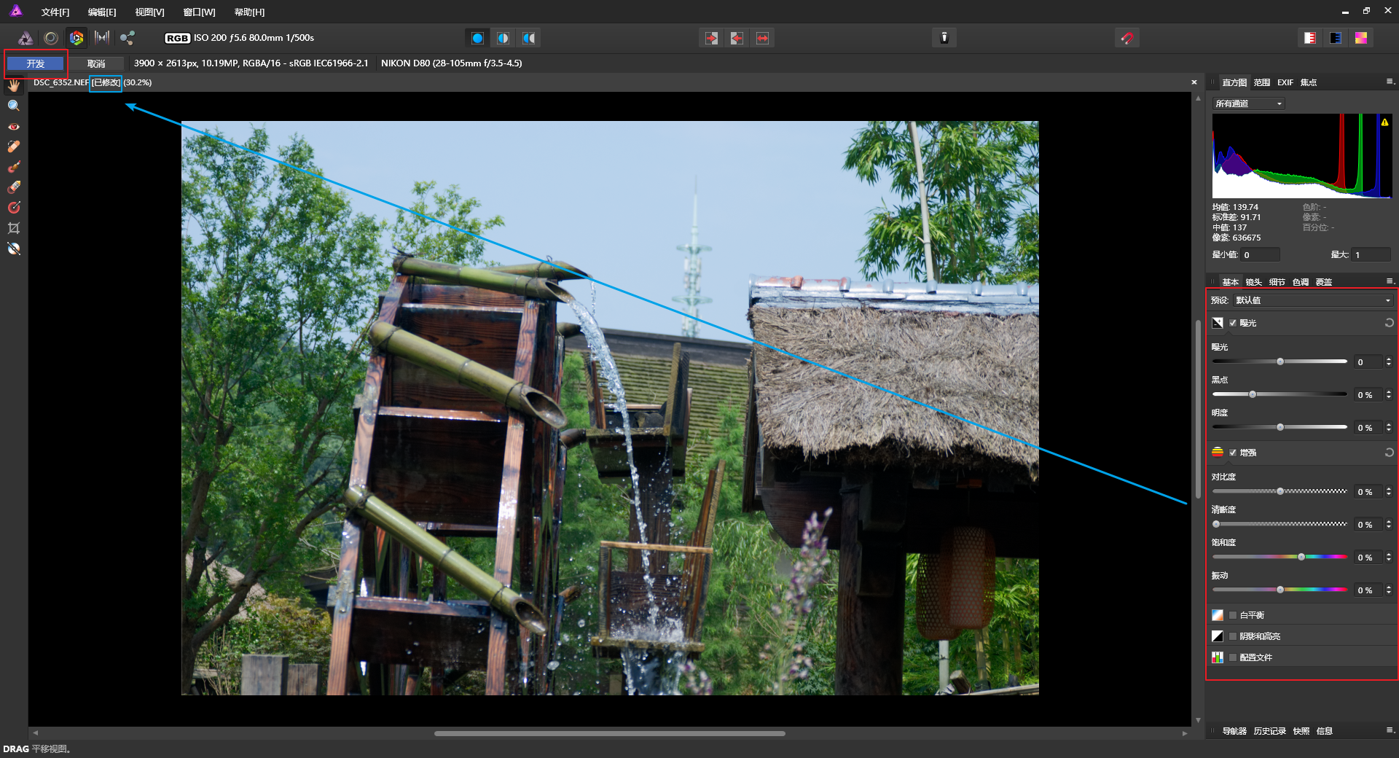The image size is (1399, 758).
Task: Uncheck the 增强 enhance checkbox
Action: [1233, 453]
